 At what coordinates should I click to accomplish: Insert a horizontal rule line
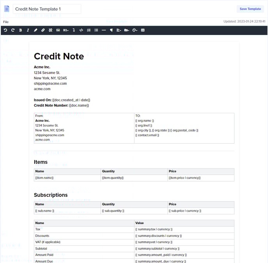[104, 30]
